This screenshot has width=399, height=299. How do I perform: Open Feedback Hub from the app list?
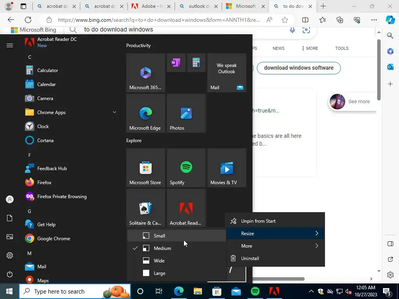(71, 168)
